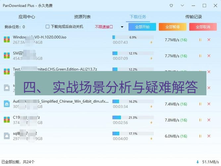The width and height of the screenshot is (221, 166).
Task: Open the 传输记录 tab
Action: pos(193,17)
